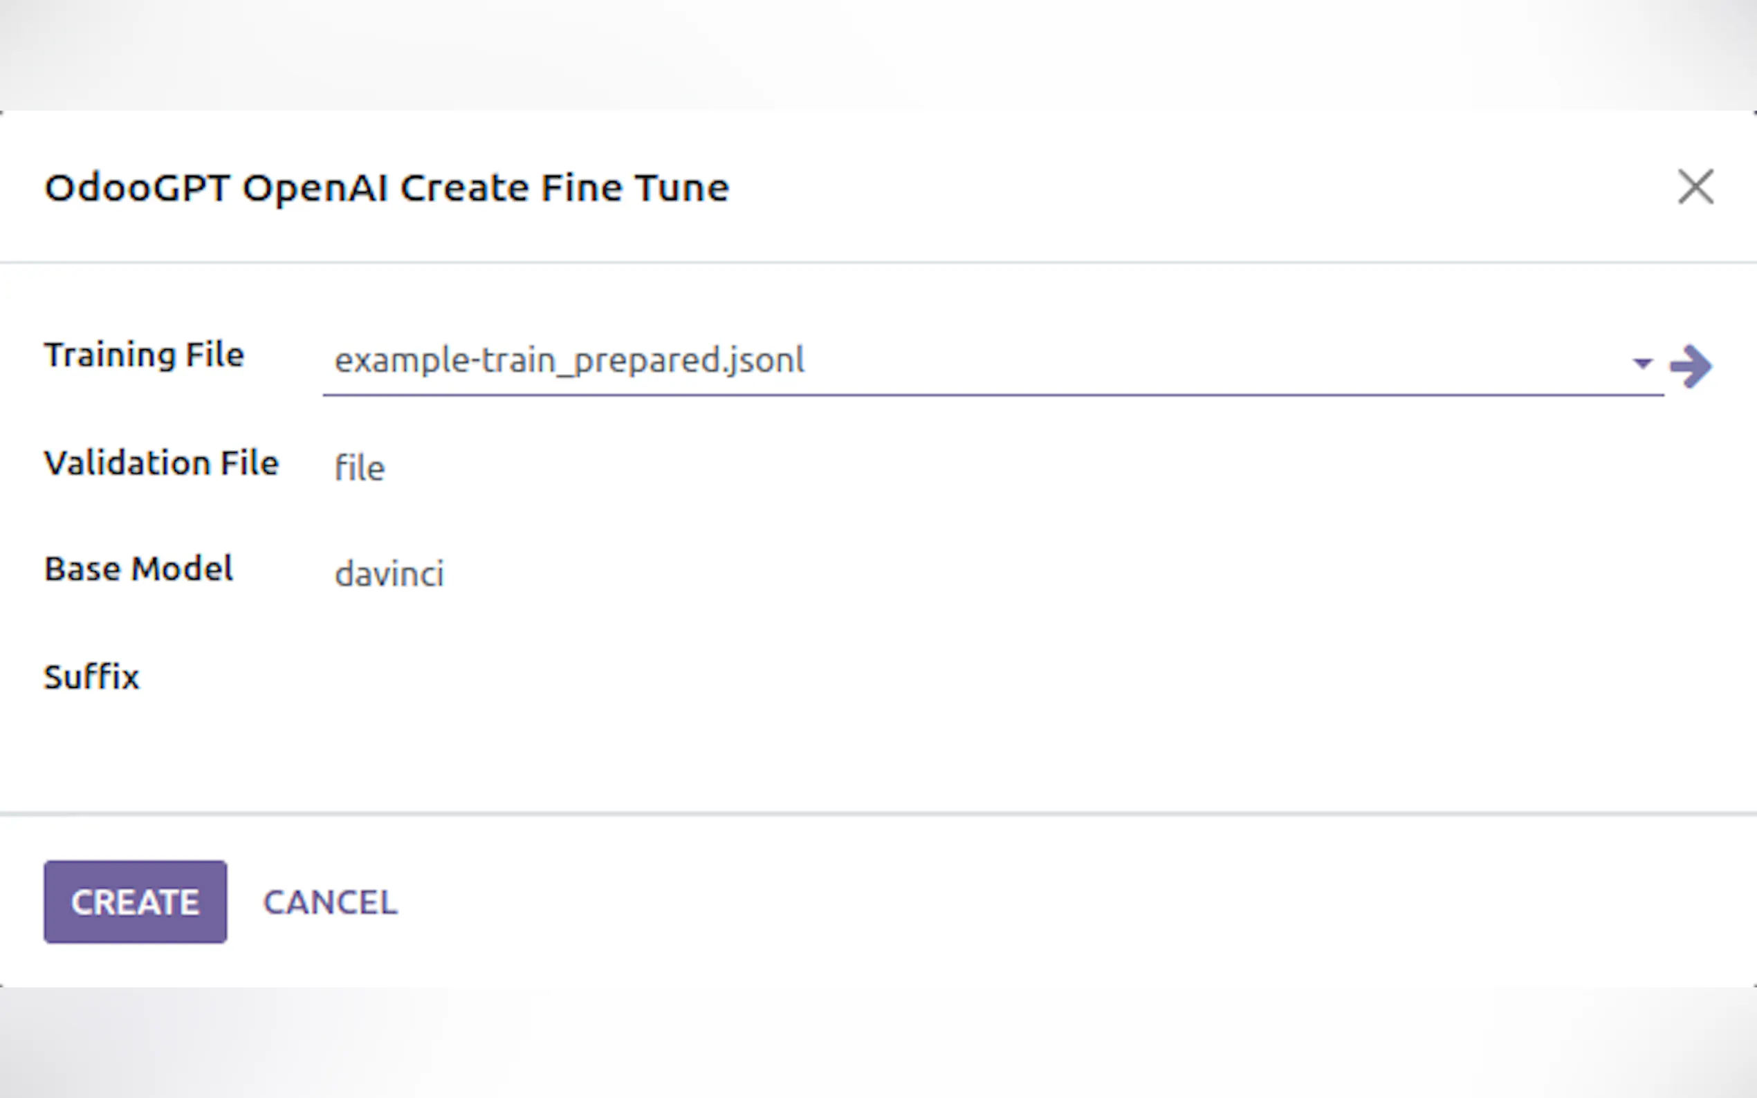Click the Suffix label
Screen dimensions: 1757x1098
91,677
